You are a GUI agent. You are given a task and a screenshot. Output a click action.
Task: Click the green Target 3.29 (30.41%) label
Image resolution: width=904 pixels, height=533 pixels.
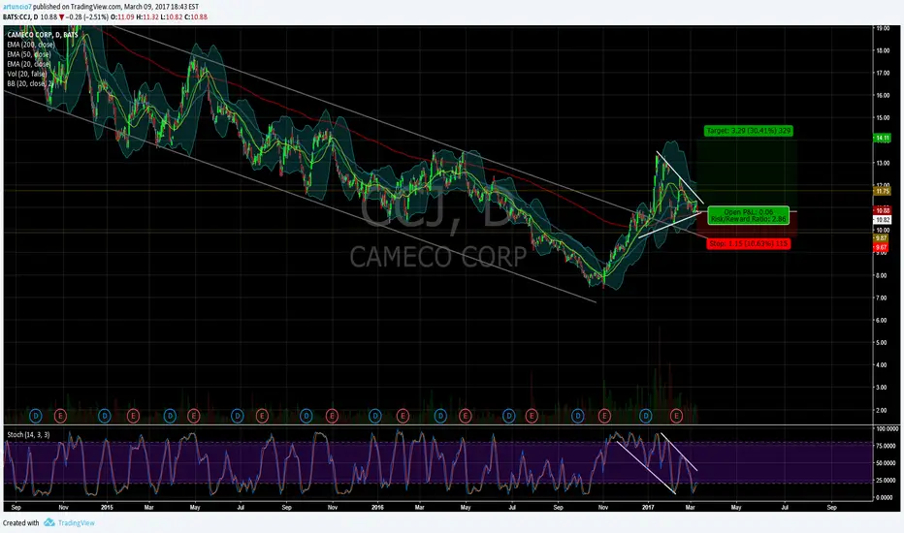click(x=749, y=131)
